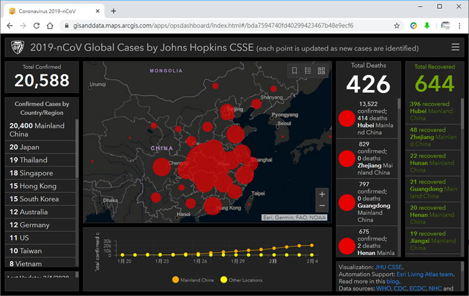This screenshot has height=296, width=469.
Task: Select the 18 Singapore row
Action: coord(40,173)
